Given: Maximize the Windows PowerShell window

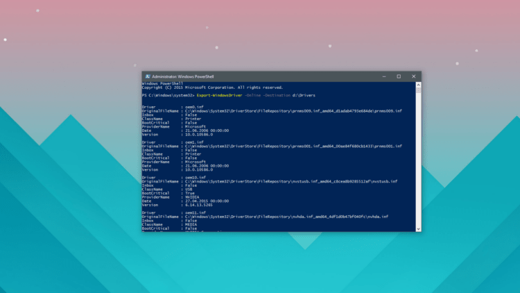Looking at the screenshot, I should coord(399,76).
